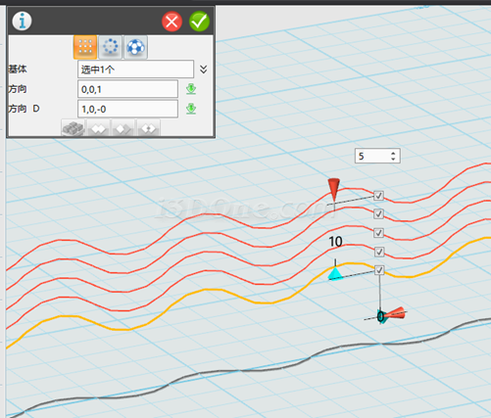
Task: Pick direction with first green arrow icon
Action: pos(191,89)
